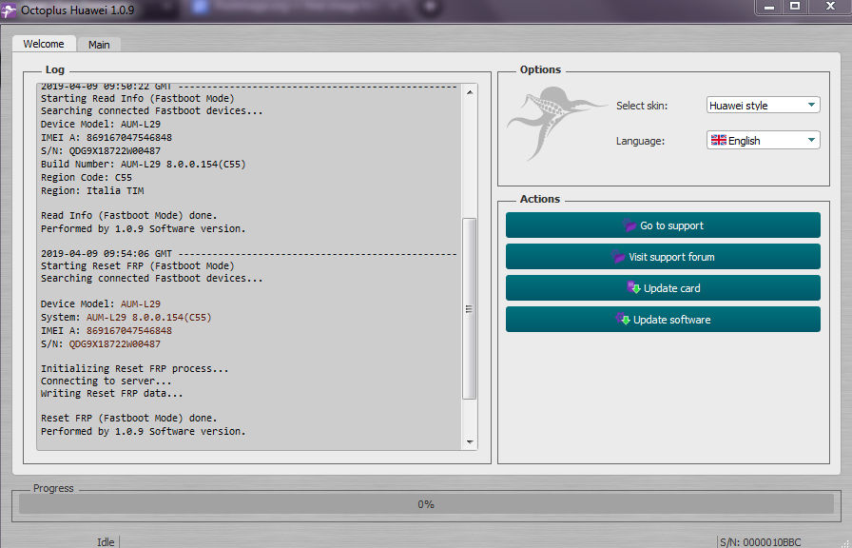852x548 pixels.
Task: Click the folder icon on Visit support forum
Action: click(618, 257)
